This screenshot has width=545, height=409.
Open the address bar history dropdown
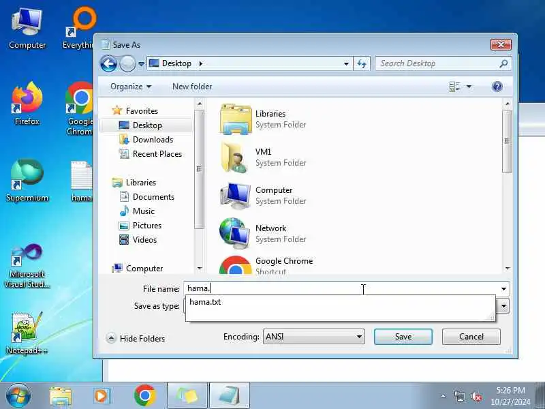(346, 63)
